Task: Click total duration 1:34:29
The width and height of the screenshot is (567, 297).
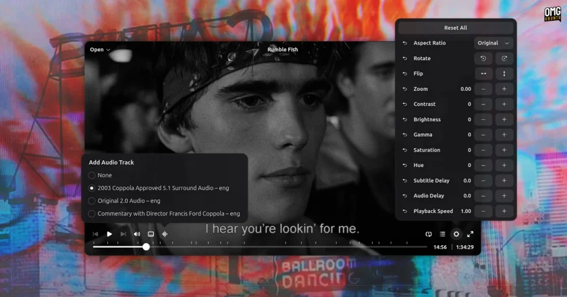Action: pyautogui.click(x=464, y=247)
